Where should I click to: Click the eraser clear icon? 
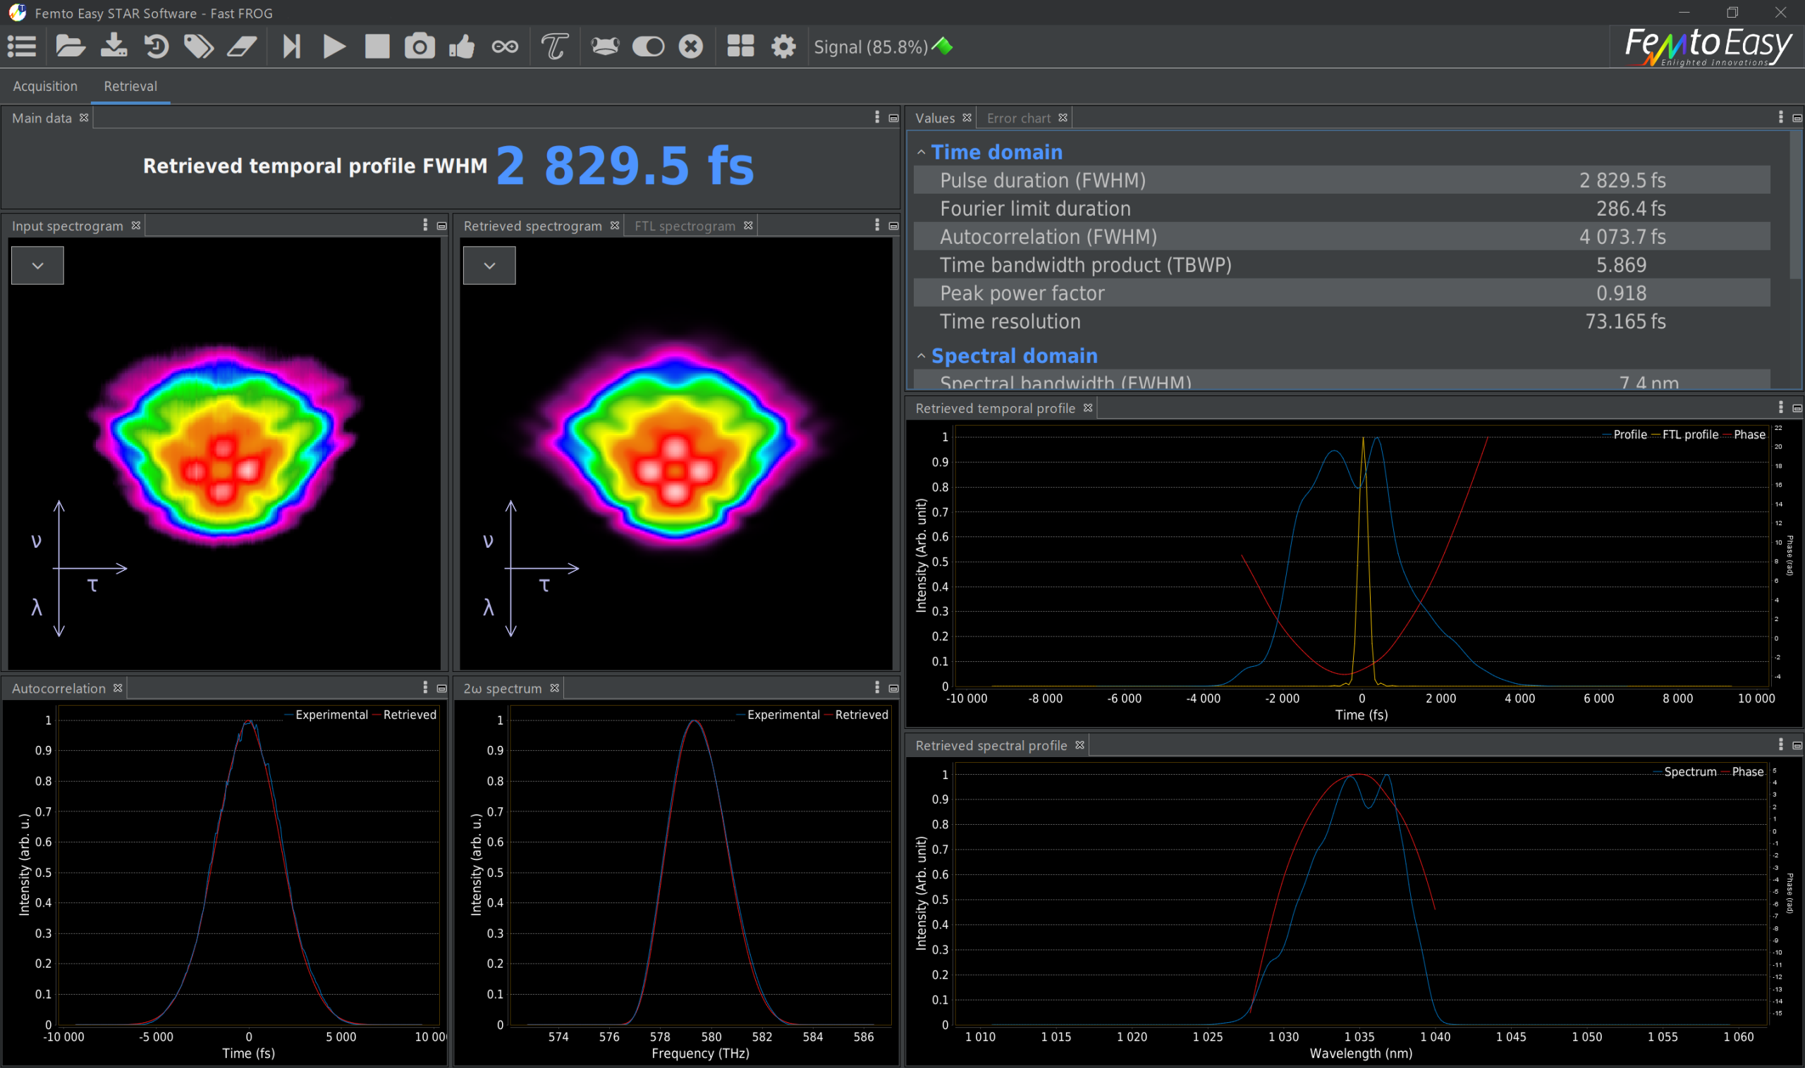pyautogui.click(x=242, y=47)
